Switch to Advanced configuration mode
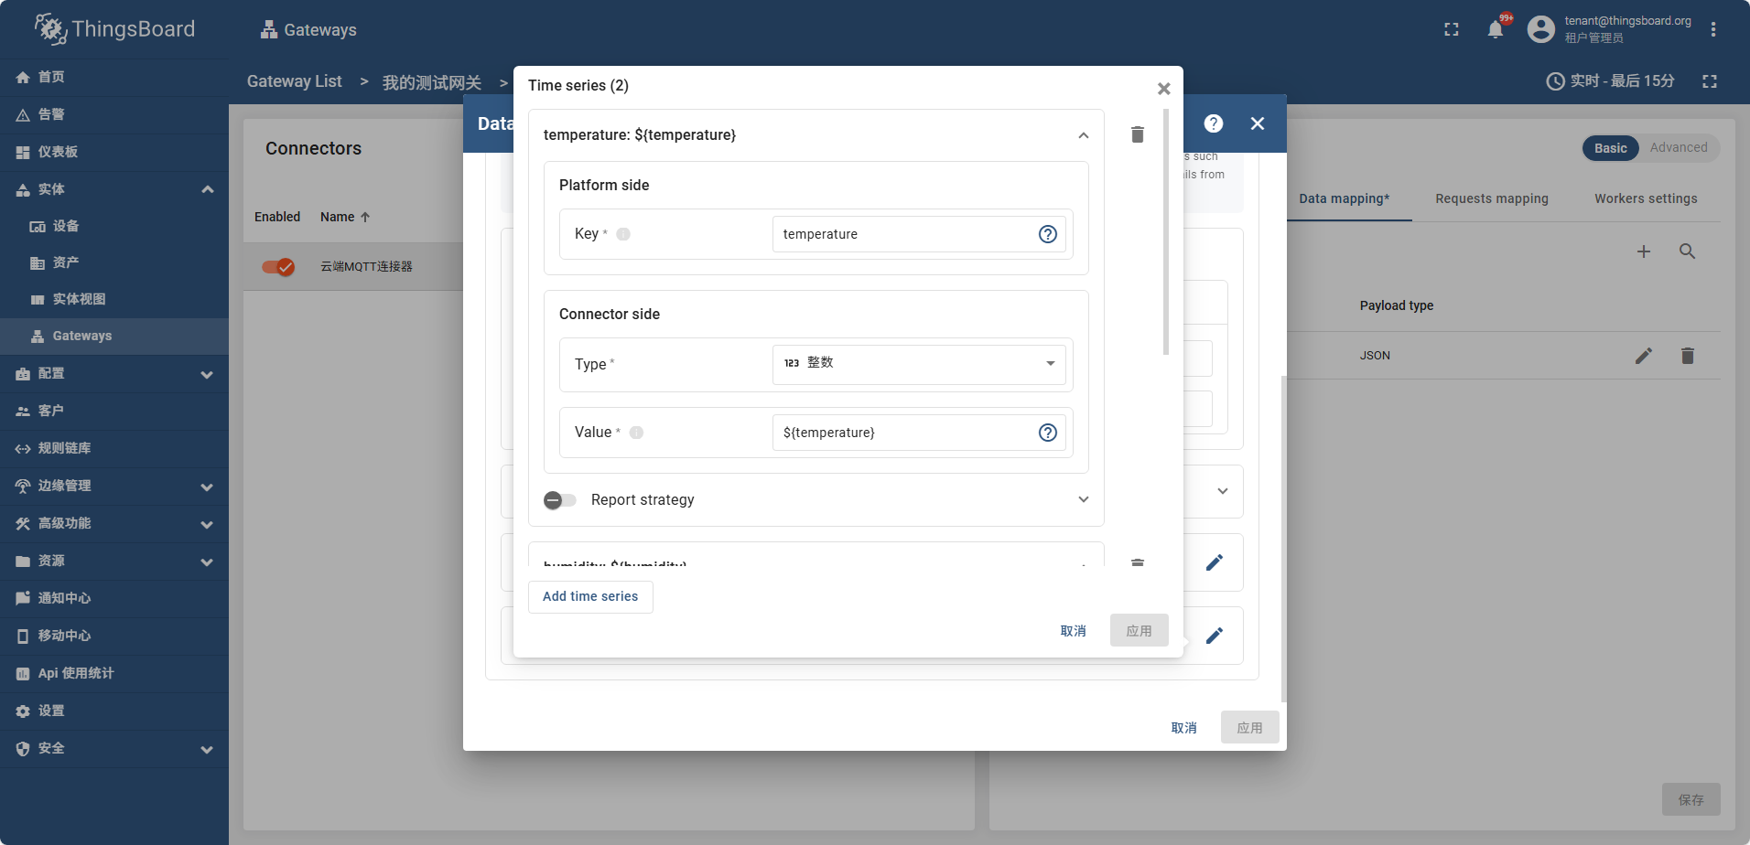1750x845 pixels. coord(1678,148)
